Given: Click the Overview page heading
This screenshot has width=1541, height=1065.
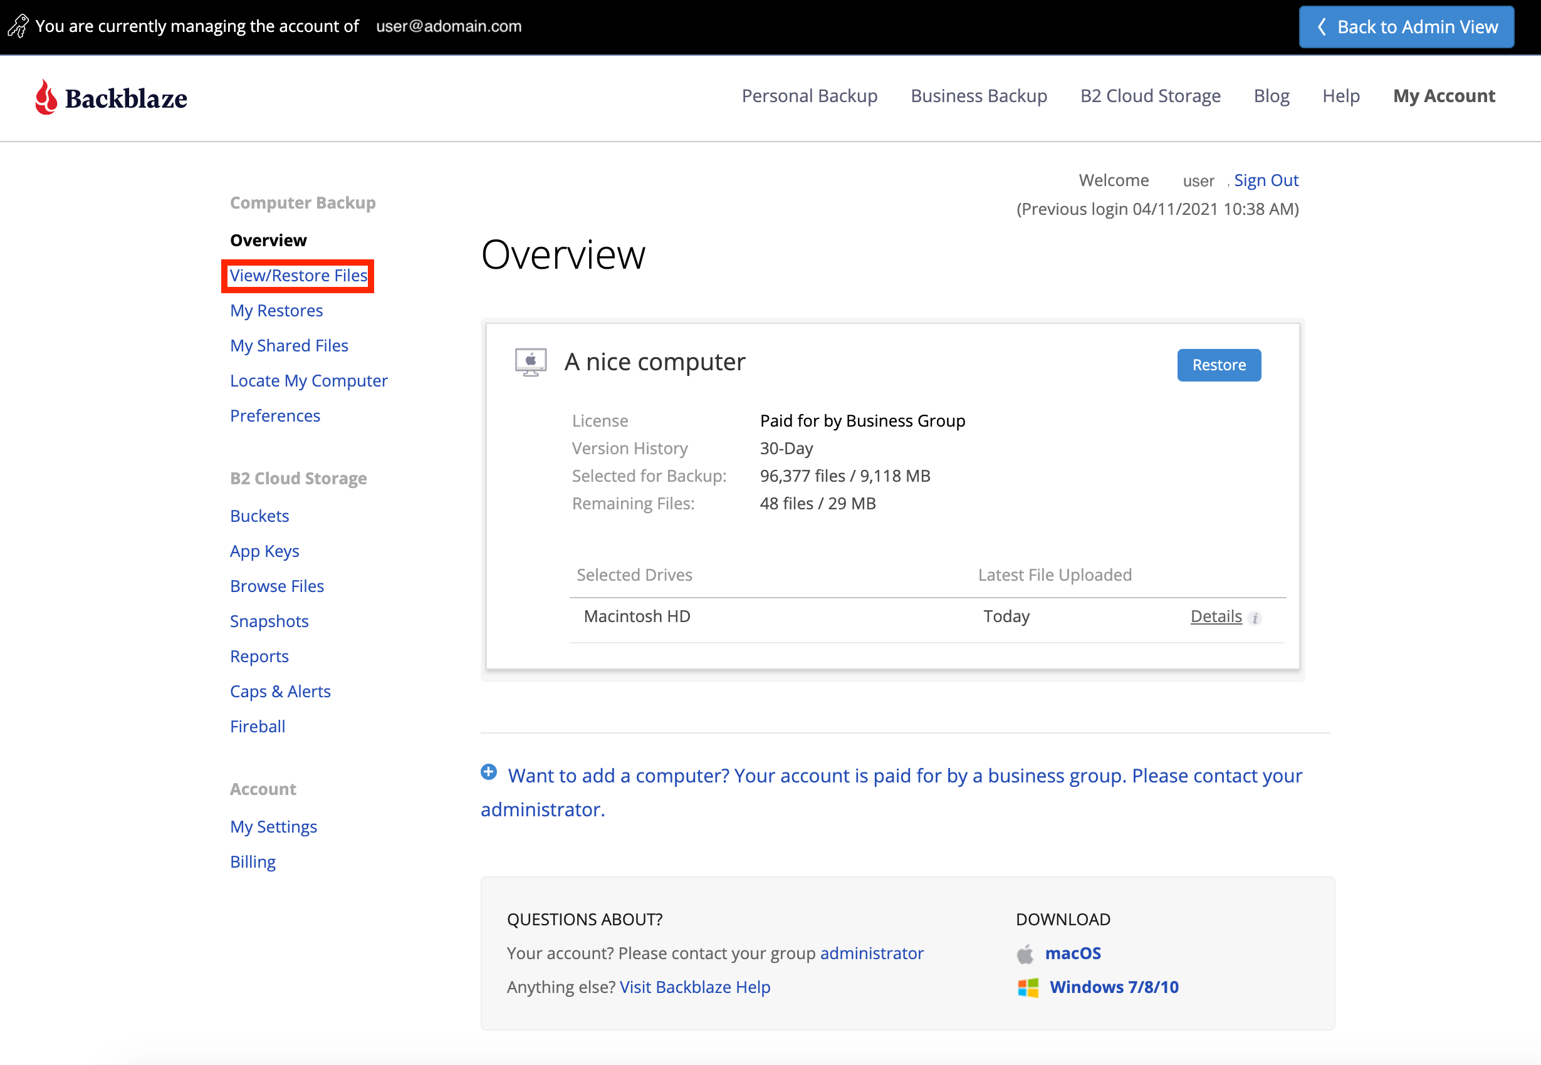Looking at the screenshot, I should pos(563,255).
